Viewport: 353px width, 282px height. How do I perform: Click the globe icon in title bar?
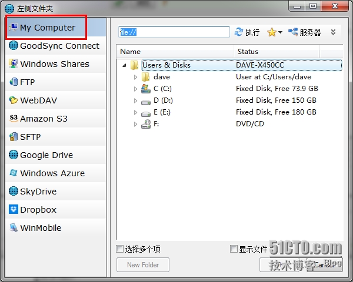click(9, 9)
